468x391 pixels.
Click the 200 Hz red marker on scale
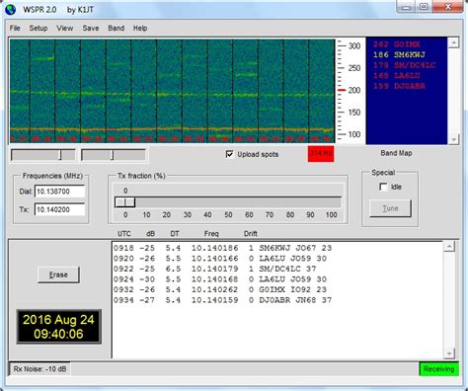click(x=342, y=90)
